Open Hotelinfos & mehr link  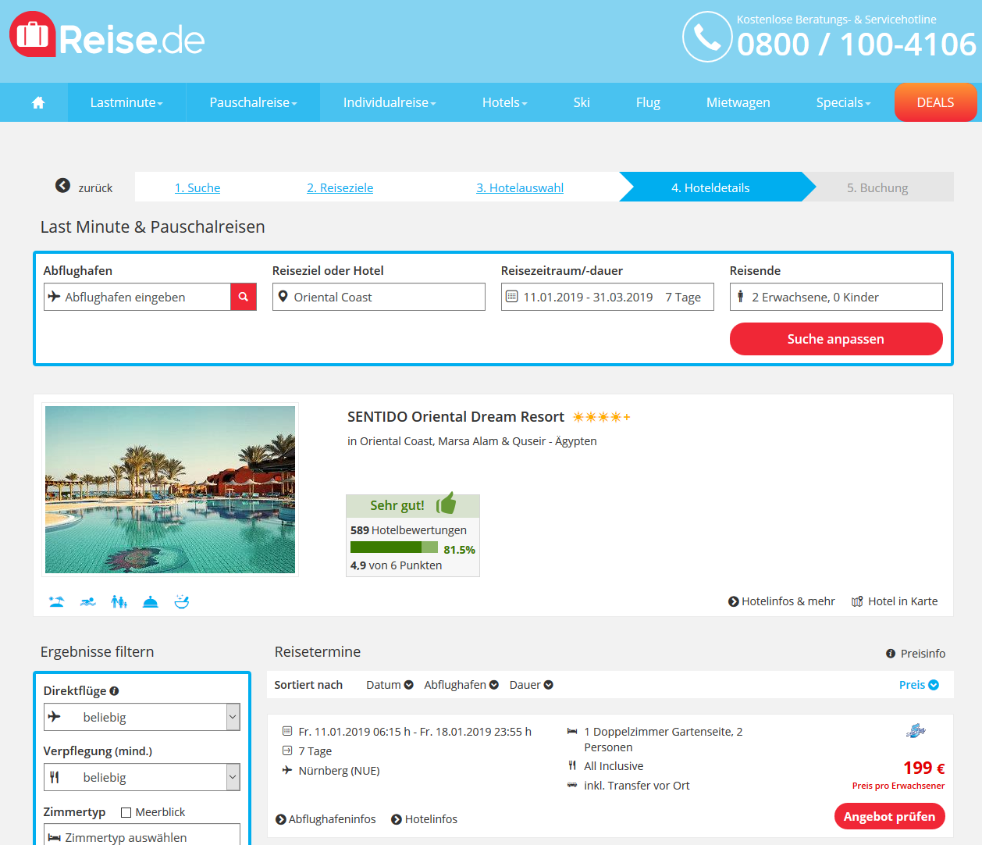click(781, 601)
